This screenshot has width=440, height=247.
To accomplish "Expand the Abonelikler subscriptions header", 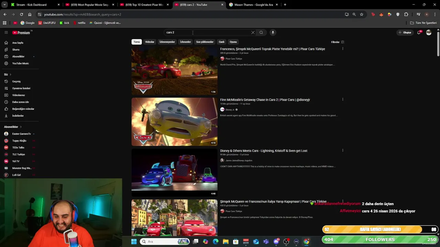I will point(13,127).
